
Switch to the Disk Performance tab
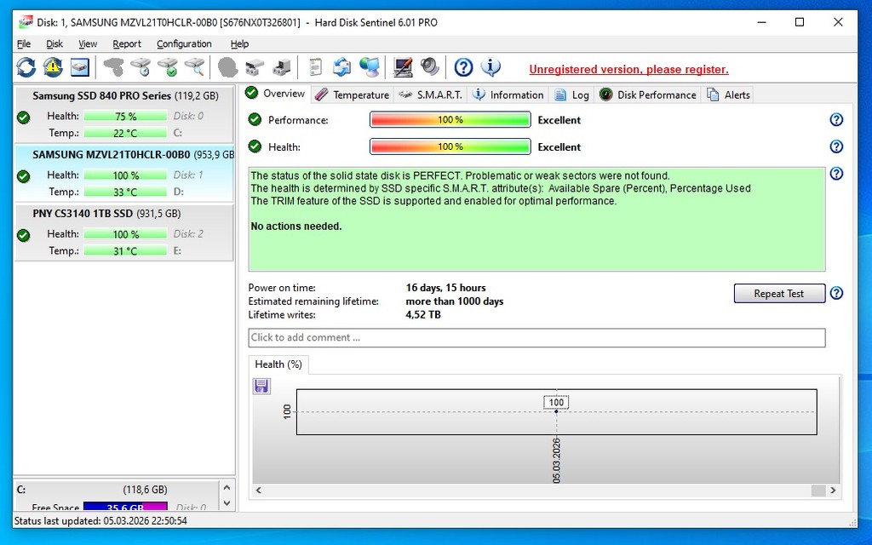coord(648,95)
